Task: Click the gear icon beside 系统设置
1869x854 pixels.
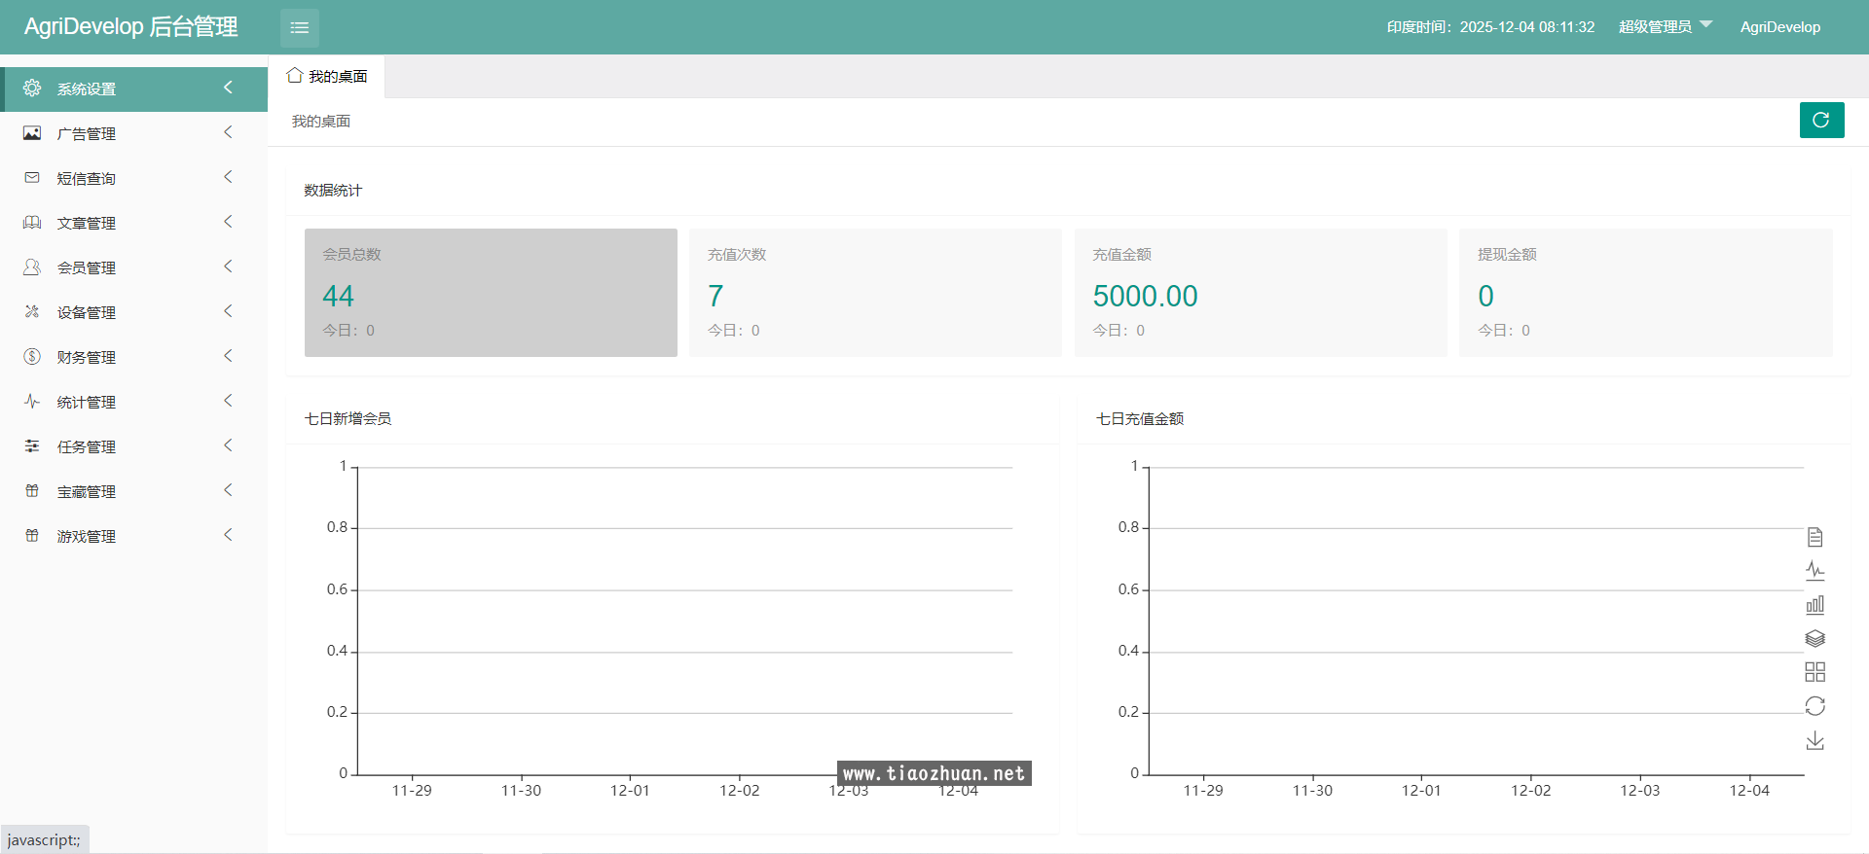Action: 32,89
